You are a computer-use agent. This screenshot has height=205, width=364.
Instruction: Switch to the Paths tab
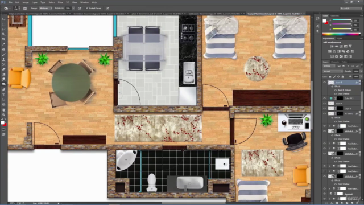pyautogui.click(x=344, y=62)
